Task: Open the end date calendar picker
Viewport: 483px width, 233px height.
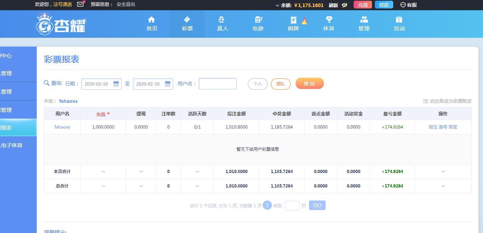Action: click(x=168, y=84)
